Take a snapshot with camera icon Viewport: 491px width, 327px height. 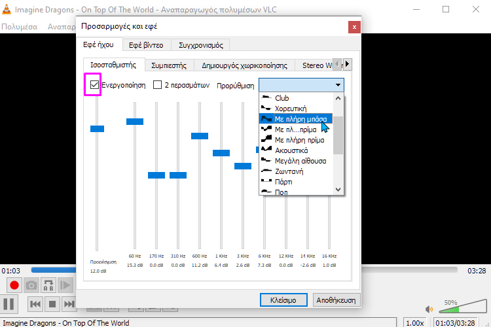click(x=31, y=285)
